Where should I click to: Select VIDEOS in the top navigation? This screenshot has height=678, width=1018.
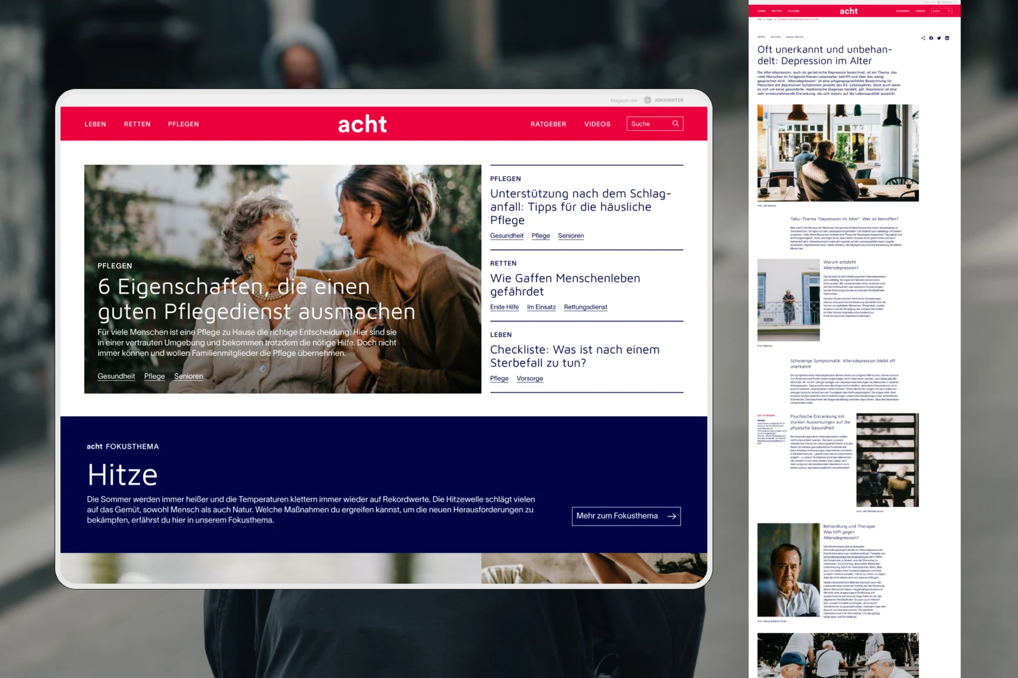(x=597, y=123)
